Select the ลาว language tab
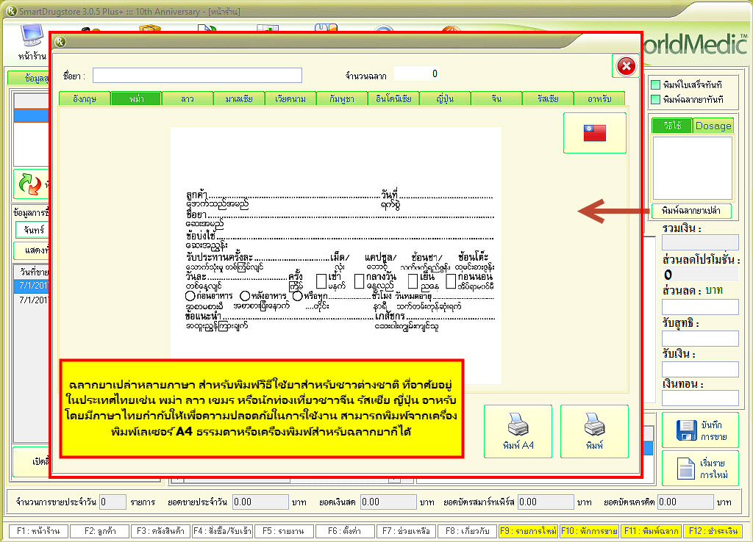Viewport: 753px width, 542px height. 187,98
